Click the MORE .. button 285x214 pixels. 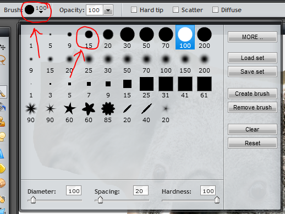coord(253,37)
